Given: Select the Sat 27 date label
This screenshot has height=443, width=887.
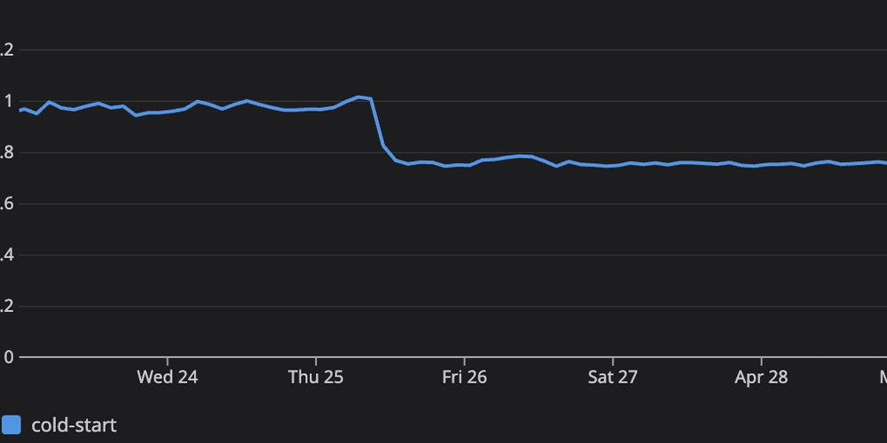Looking at the screenshot, I should (613, 377).
